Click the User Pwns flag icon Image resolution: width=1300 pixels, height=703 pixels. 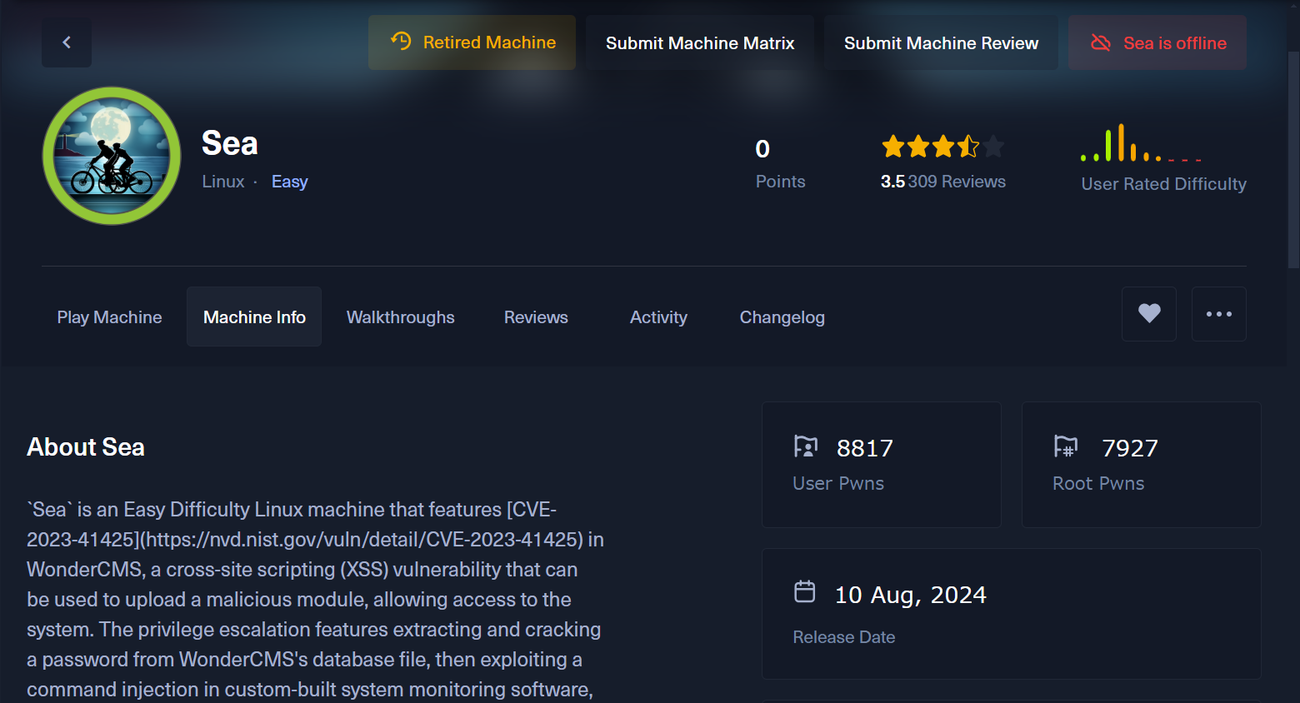[x=806, y=447]
